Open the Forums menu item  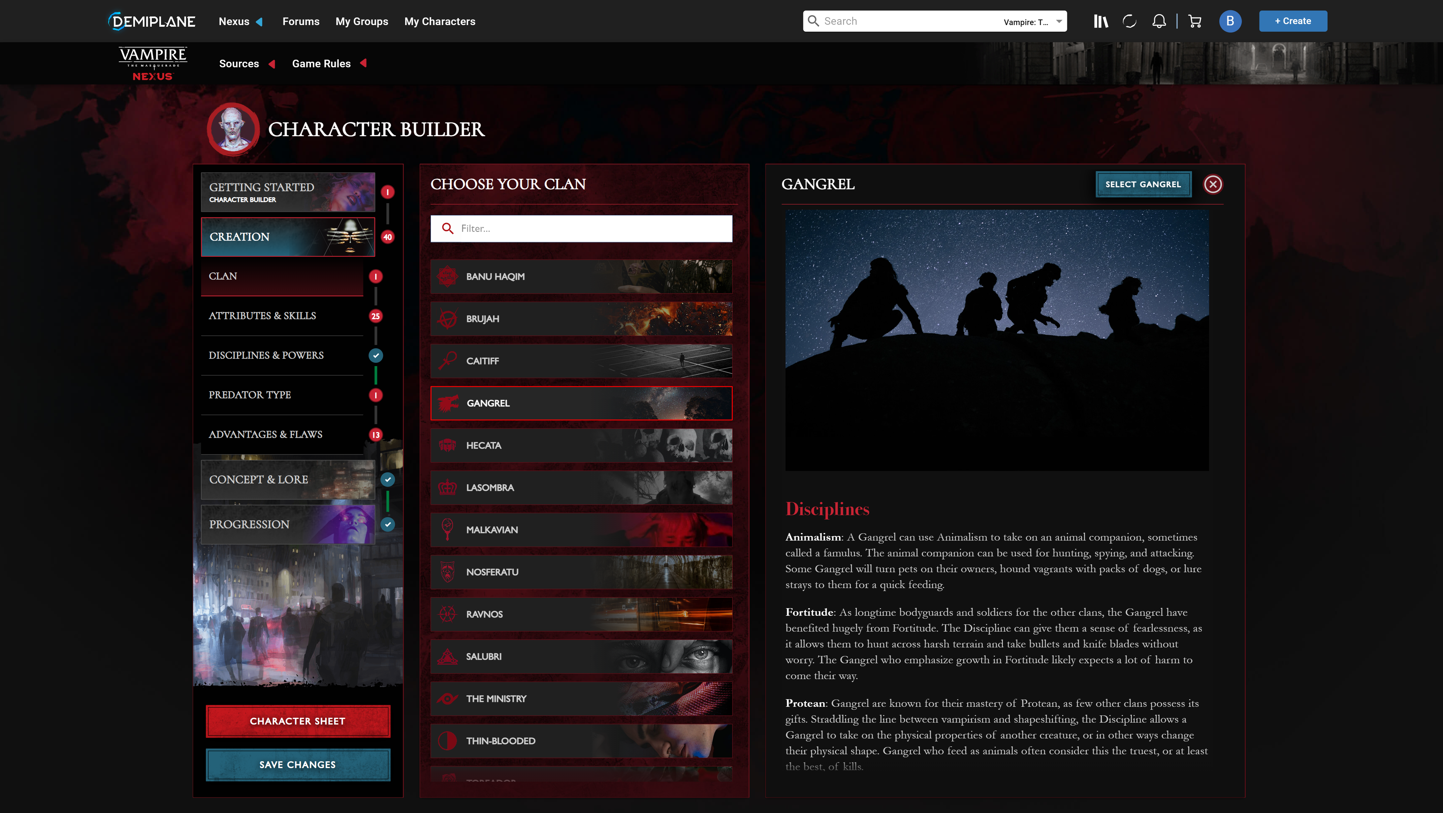click(x=301, y=21)
